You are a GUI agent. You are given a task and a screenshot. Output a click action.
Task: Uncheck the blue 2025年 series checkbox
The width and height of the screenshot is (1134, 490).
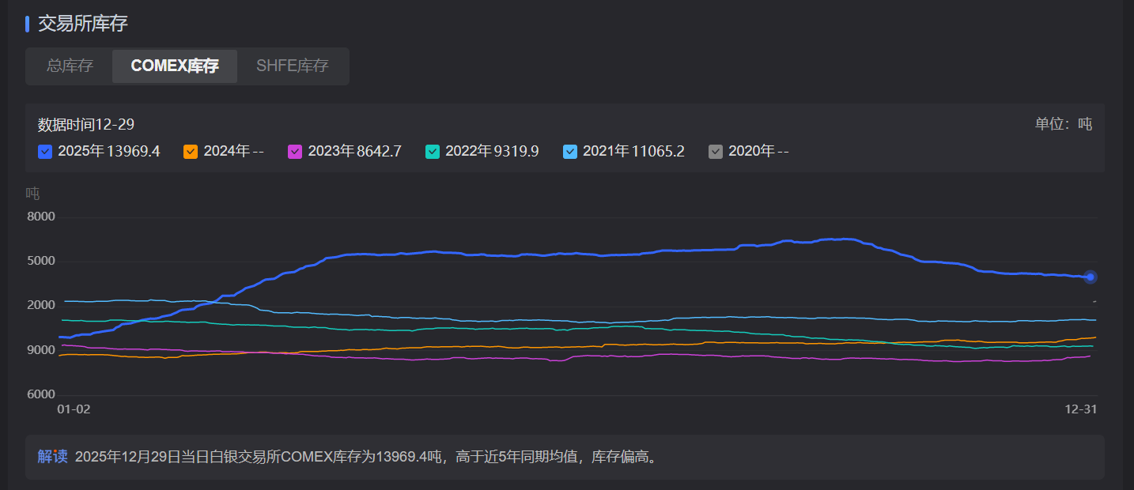pyautogui.click(x=45, y=152)
